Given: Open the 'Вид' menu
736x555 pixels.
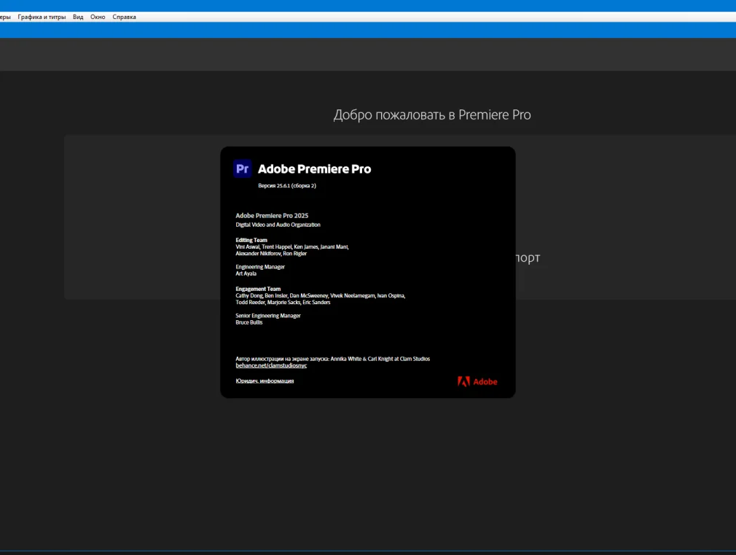Looking at the screenshot, I should 78,17.
